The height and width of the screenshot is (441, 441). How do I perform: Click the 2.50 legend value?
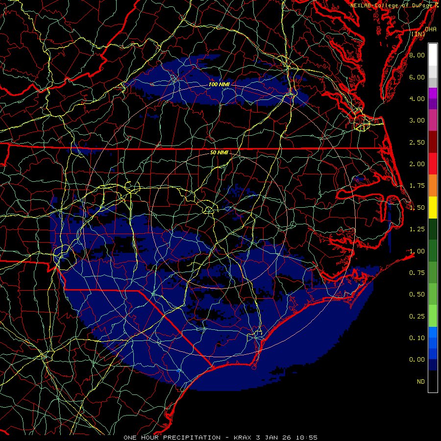click(x=417, y=142)
